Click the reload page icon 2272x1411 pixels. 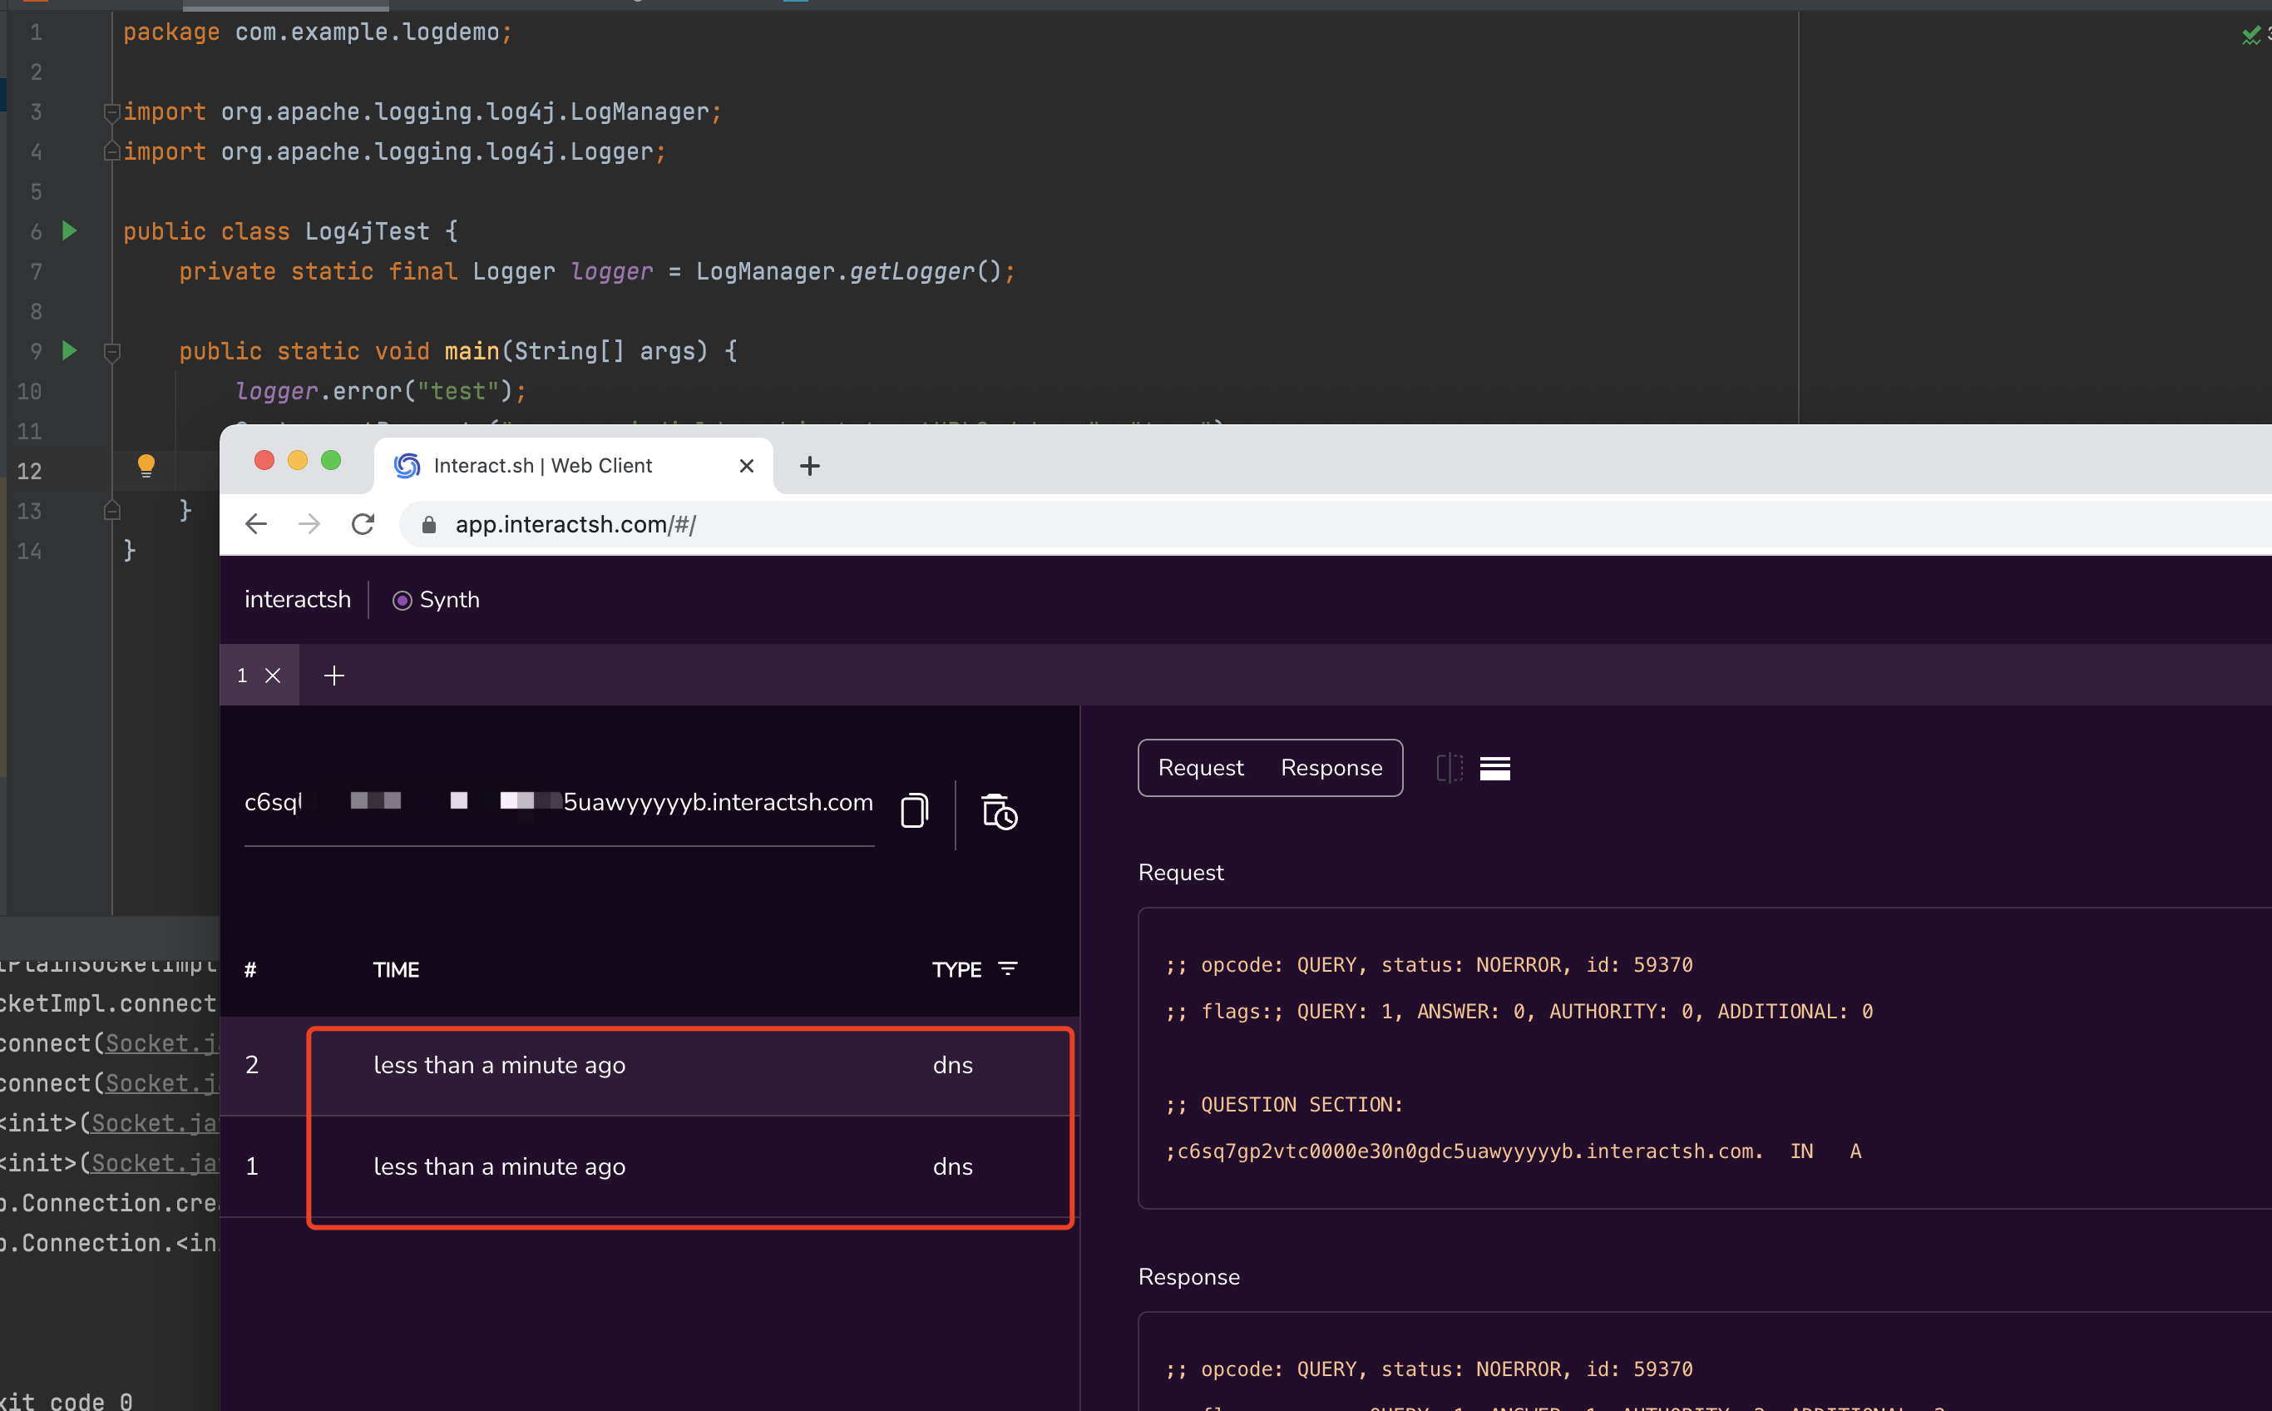tap(363, 524)
